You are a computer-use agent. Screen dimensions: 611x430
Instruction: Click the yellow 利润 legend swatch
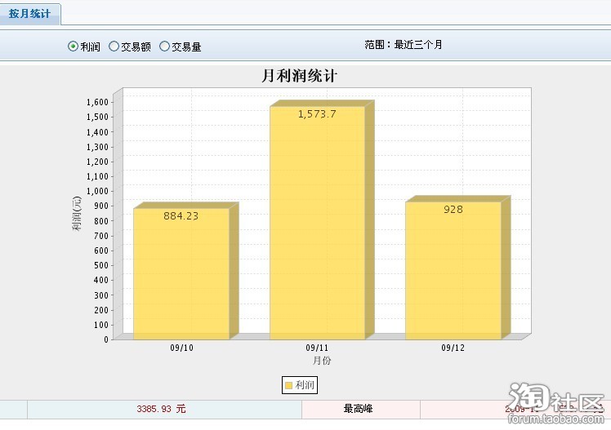tap(289, 385)
